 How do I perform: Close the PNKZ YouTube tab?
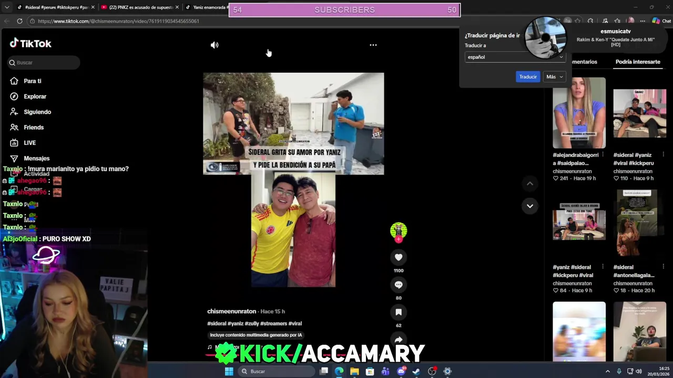[177, 7]
